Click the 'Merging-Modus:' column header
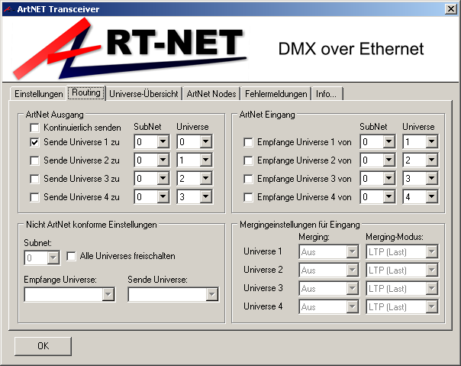Viewport: 461px width, 366px height. 395,237
